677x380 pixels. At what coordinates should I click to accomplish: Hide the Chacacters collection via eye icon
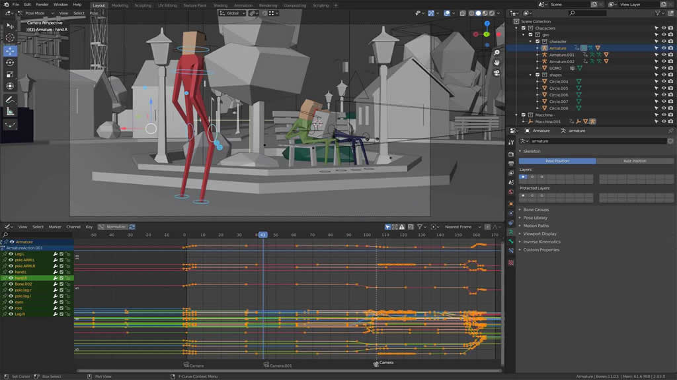pos(664,28)
